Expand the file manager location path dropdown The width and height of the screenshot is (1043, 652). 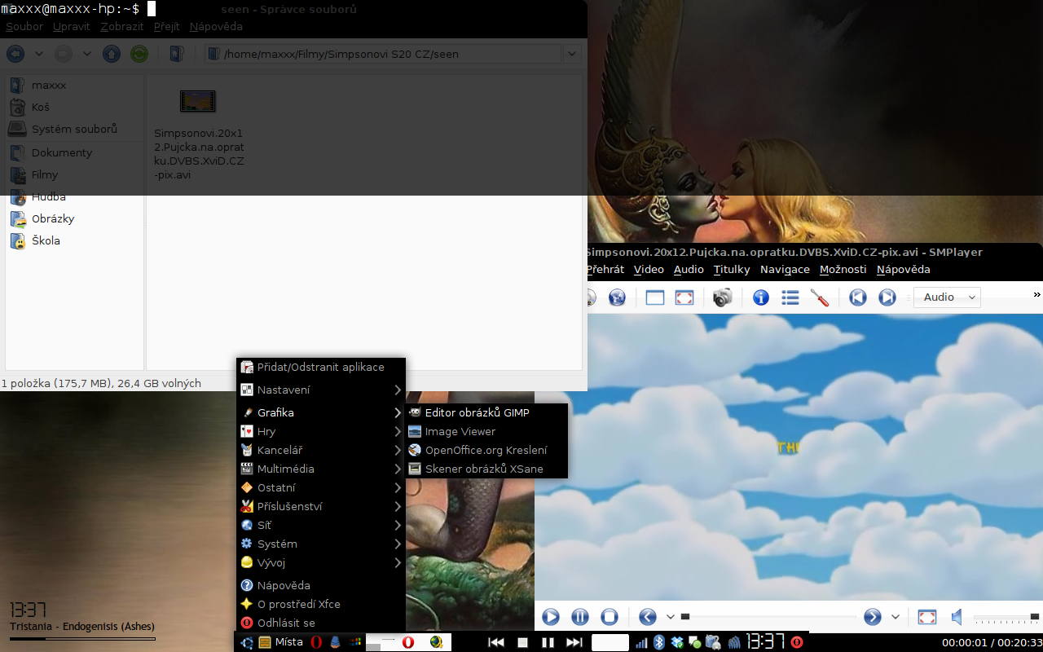pyautogui.click(x=572, y=54)
